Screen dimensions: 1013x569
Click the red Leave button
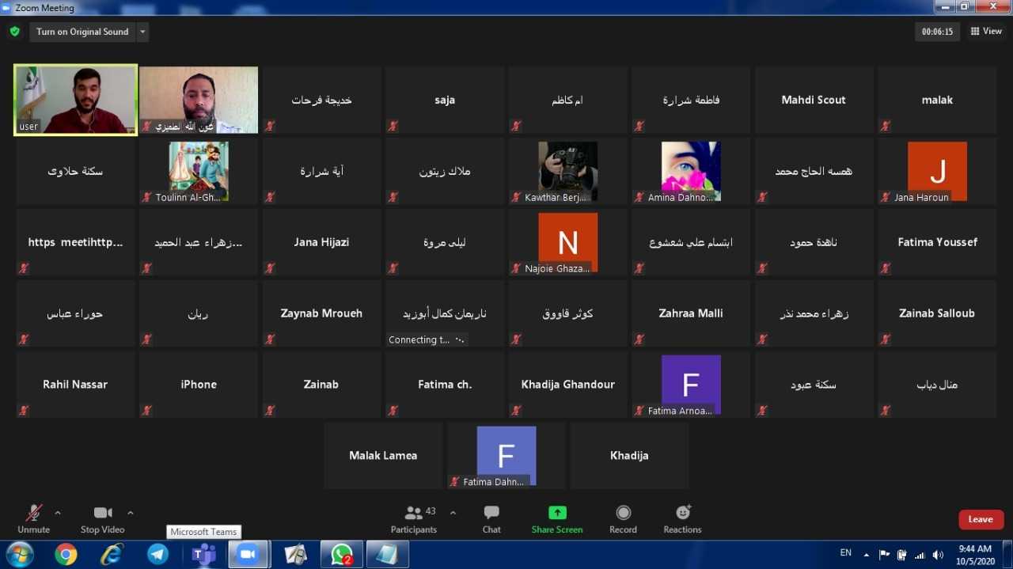[x=981, y=519]
